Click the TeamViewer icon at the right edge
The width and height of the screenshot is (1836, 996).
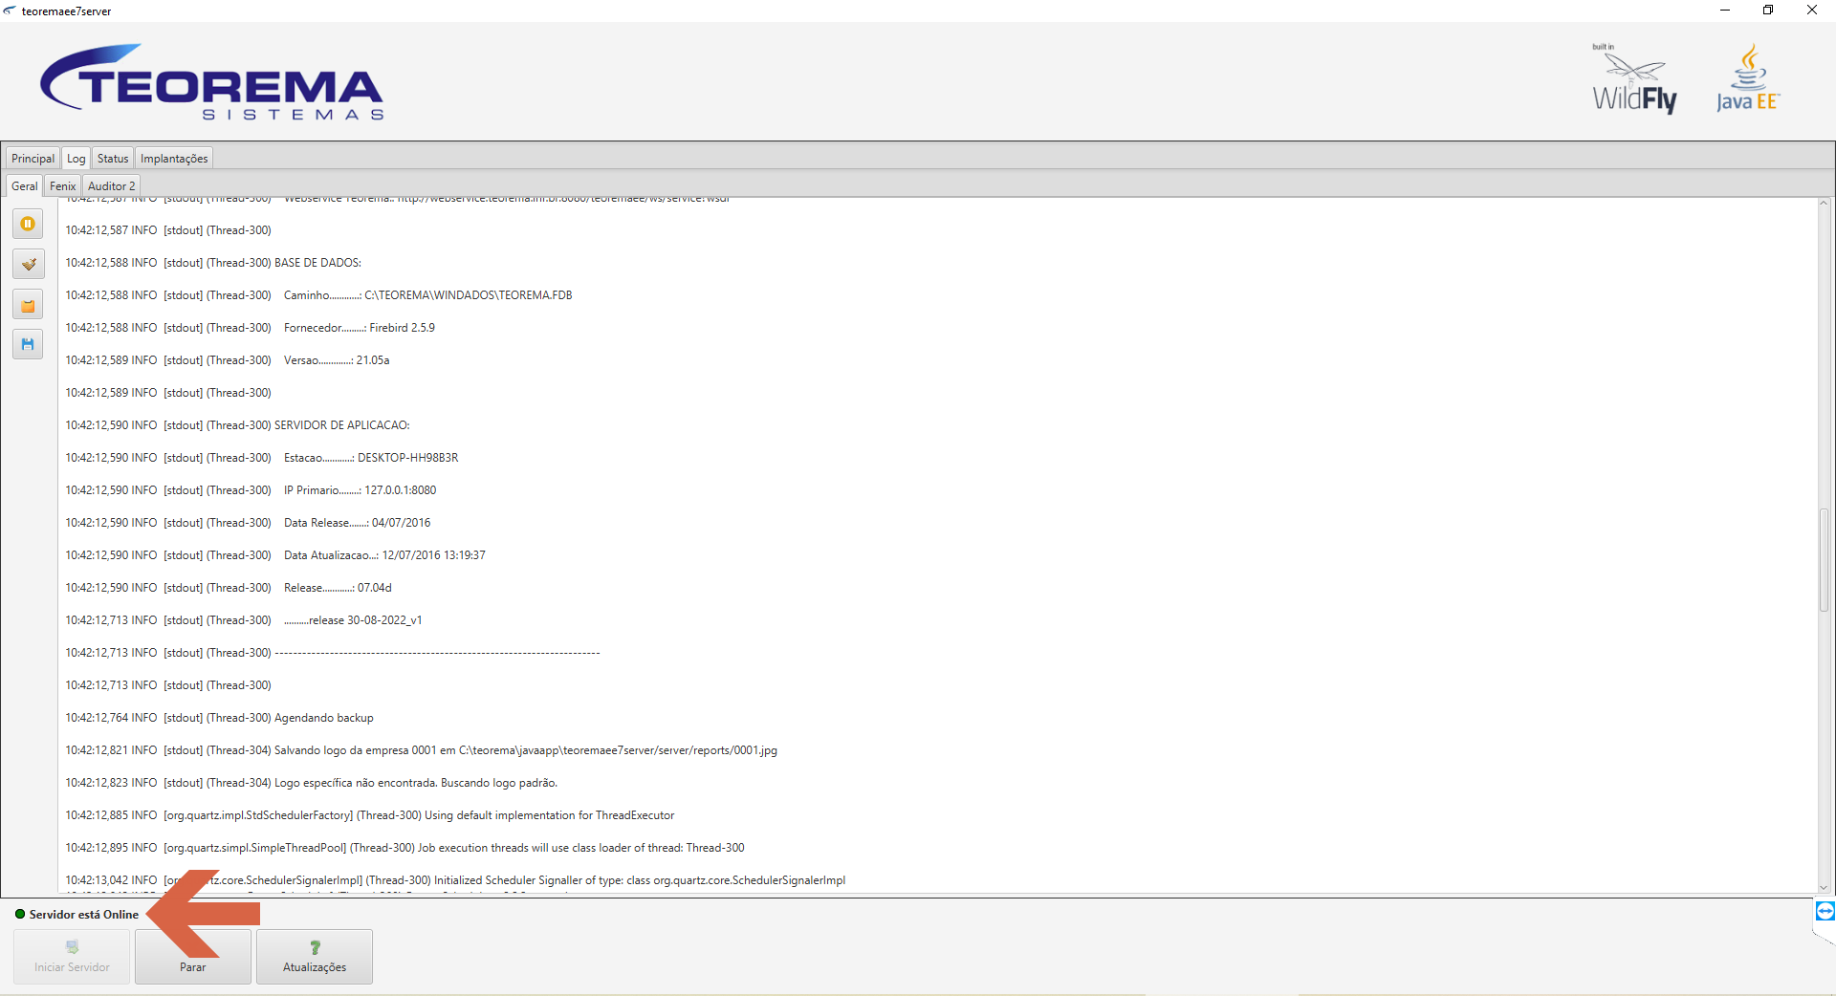[1825, 911]
